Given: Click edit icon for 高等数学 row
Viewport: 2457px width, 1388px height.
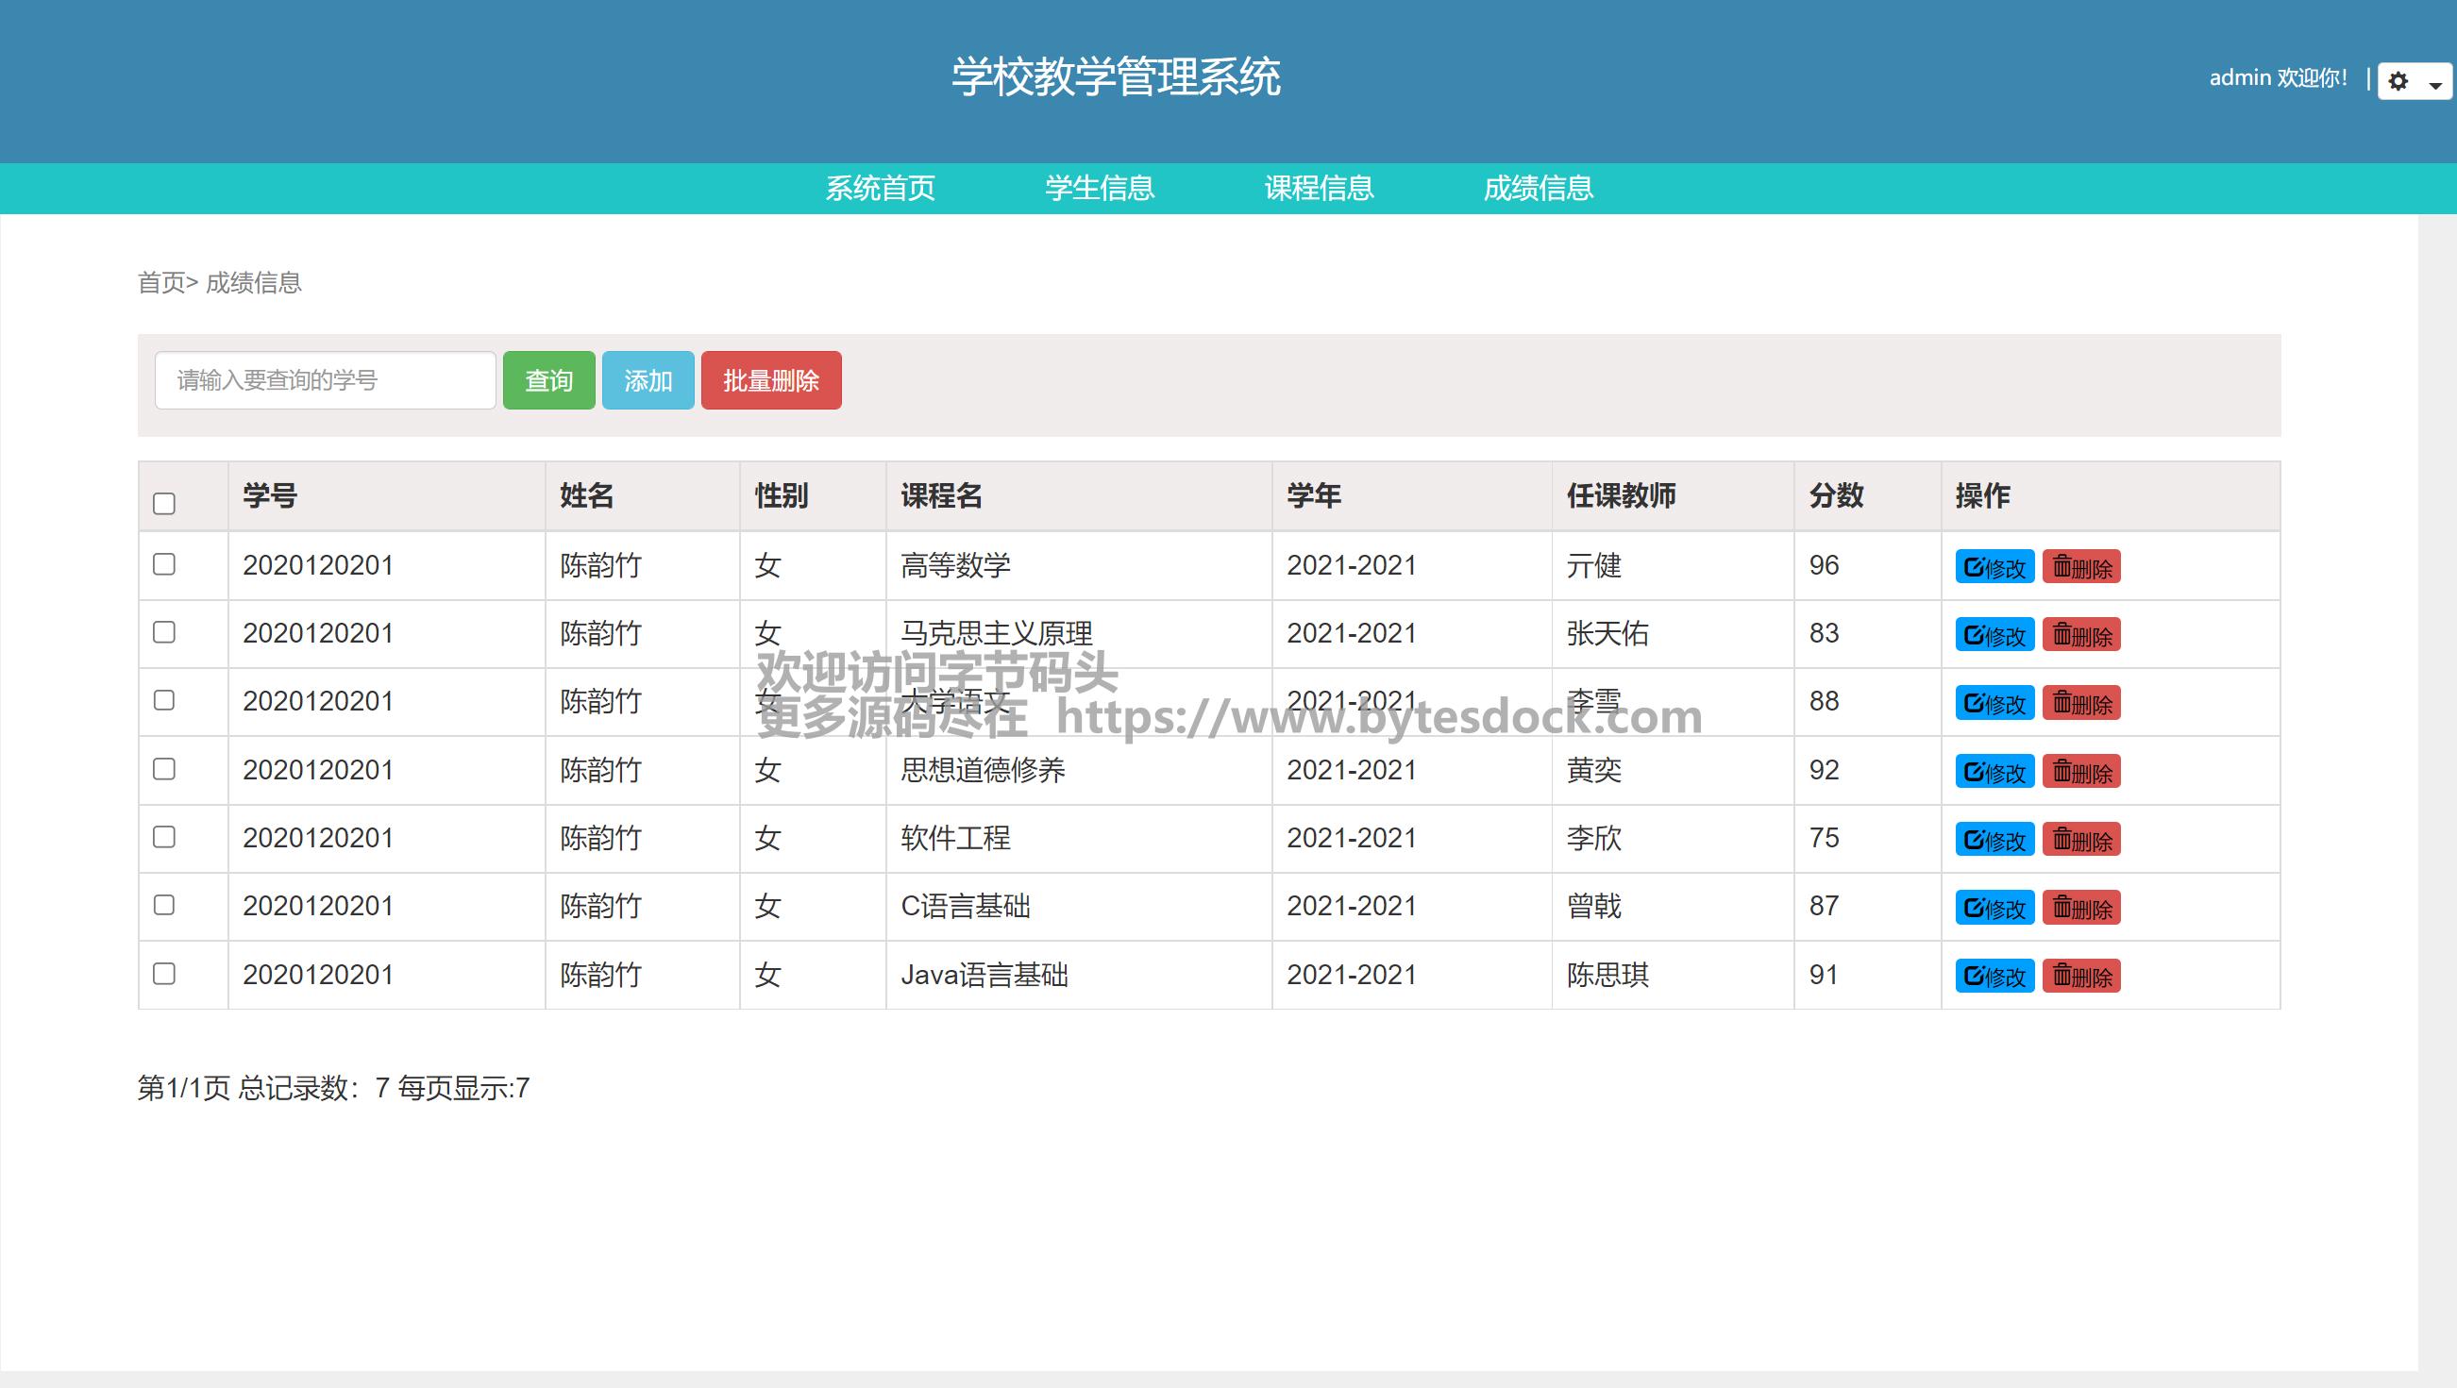Looking at the screenshot, I should [1974, 567].
